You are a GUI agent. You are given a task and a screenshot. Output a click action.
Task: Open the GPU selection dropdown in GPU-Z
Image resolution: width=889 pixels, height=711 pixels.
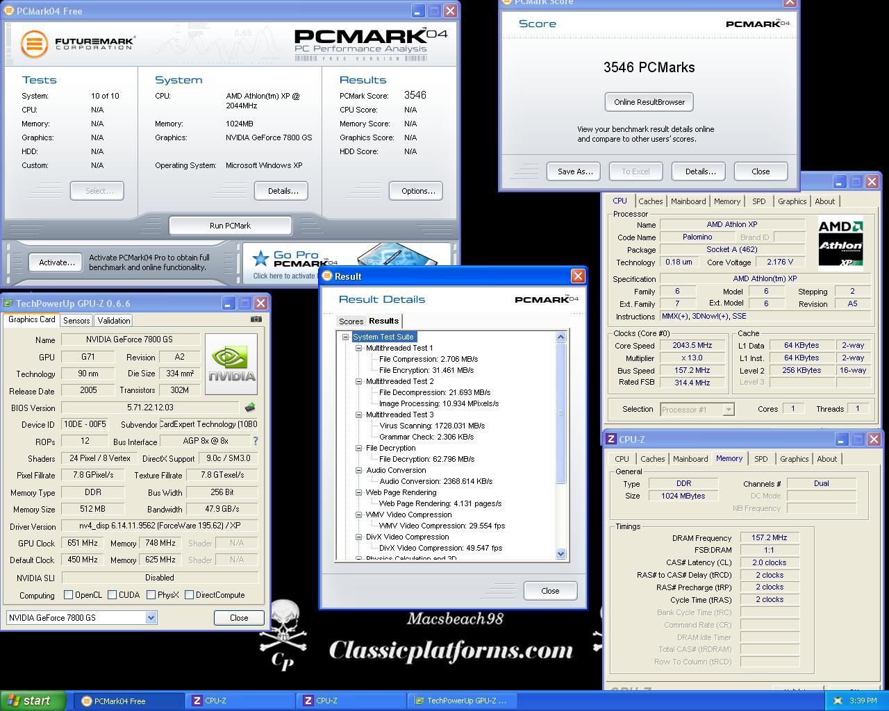[151, 618]
